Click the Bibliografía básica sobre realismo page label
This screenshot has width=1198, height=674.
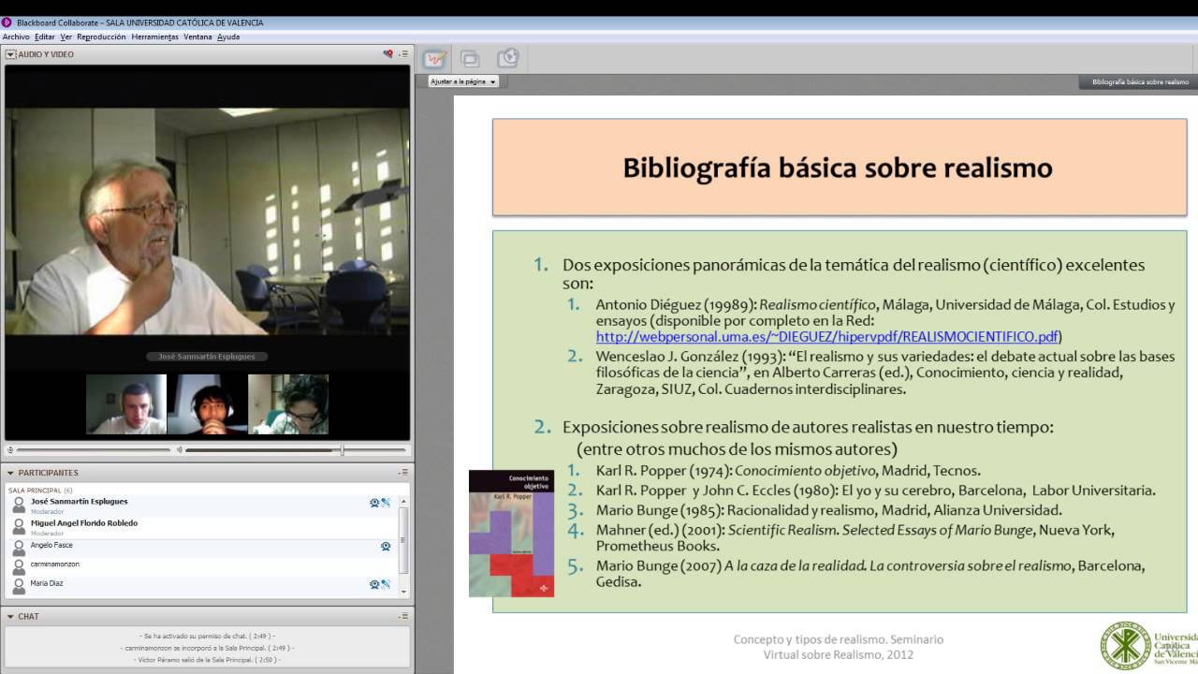(x=1139, y=81)
